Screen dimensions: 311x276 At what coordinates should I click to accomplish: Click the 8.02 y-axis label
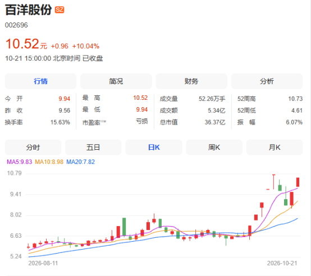(16, 215)
